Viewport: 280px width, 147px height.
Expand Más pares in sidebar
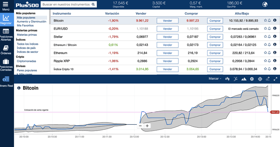tap(24, 74)
